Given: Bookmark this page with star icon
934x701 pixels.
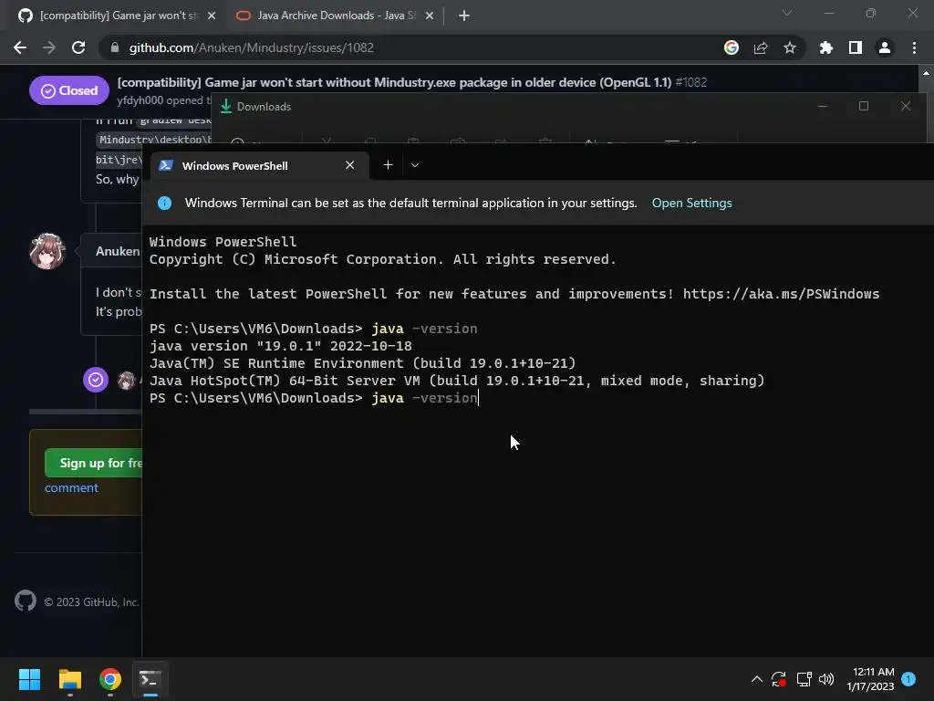Looking at the screenshot, I should click(x=790, y=47).
